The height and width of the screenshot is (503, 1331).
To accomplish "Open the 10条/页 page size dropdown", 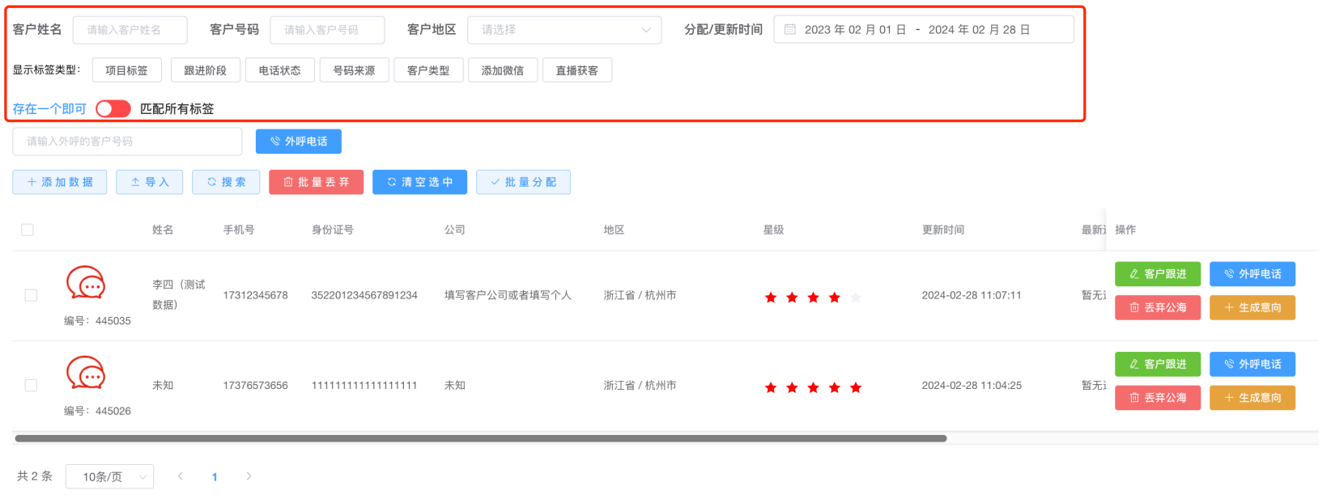I will (x=109, y=477).
